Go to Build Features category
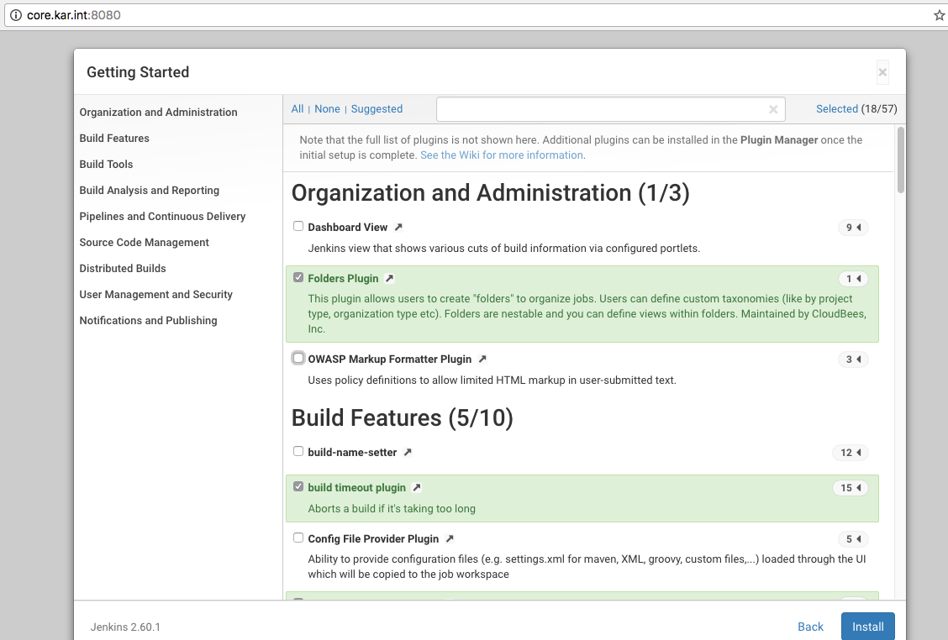The width and height of the screenshot is (948, 640). (x=114, y=139)
